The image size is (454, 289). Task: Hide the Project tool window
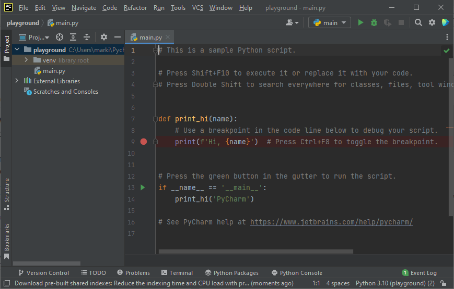click(x=118, y=37)
